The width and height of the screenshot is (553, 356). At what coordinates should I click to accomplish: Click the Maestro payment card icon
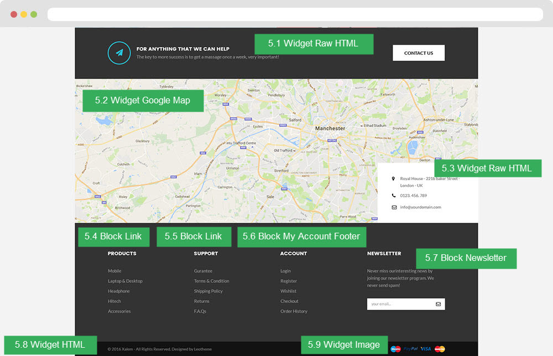point(395,349)
